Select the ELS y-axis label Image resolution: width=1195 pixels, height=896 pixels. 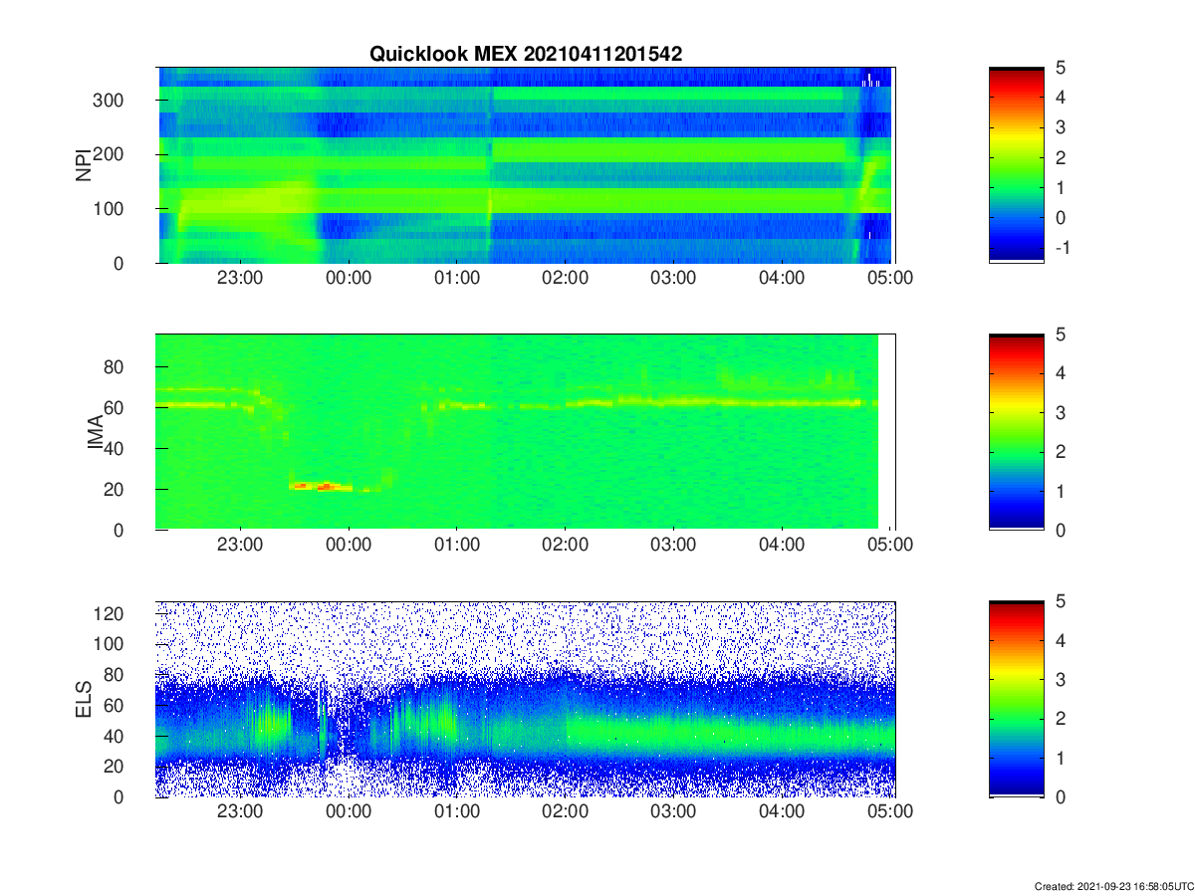point(84,699)
